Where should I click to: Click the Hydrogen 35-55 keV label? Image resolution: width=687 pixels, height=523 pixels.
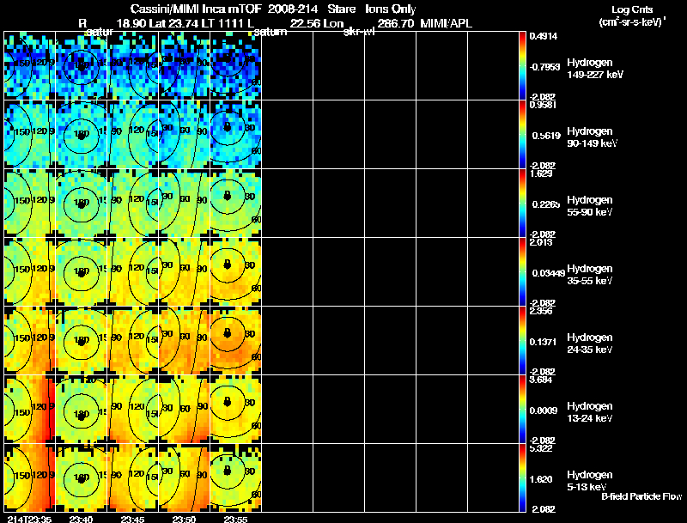pos(589,274)
